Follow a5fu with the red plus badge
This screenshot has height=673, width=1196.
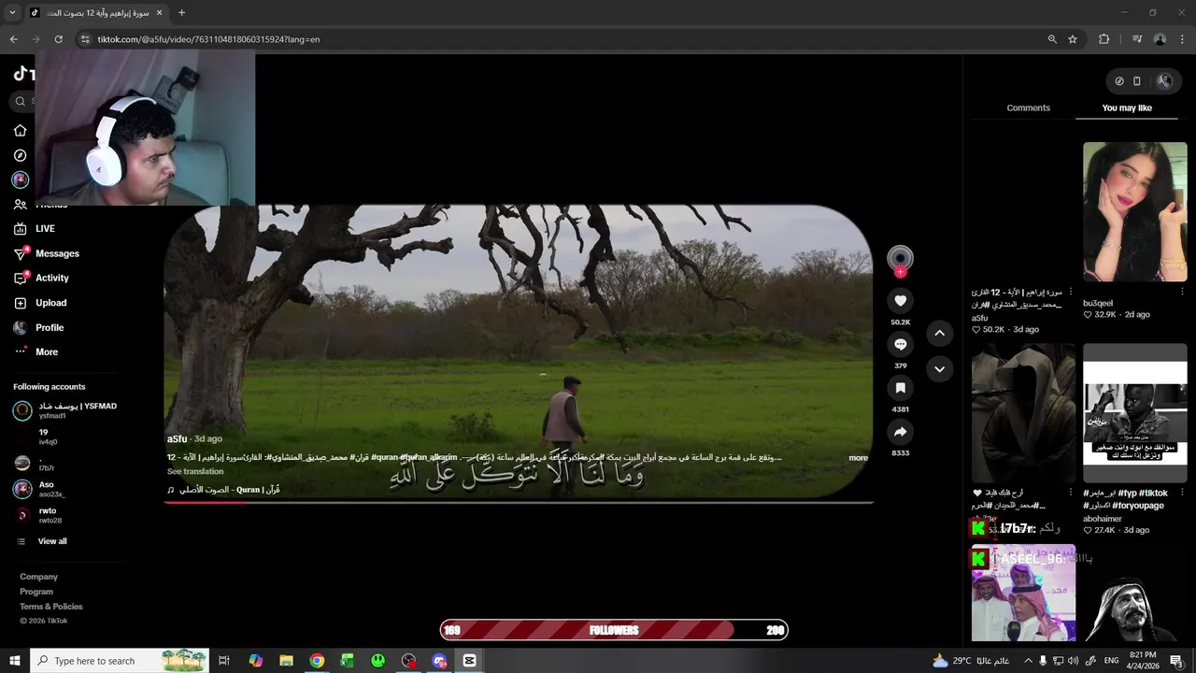click(900, 272)
